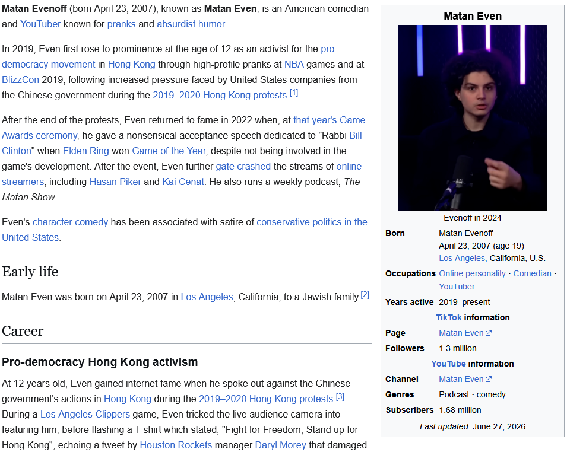Click the 'Evenoff in 2024' image caption

click(472, 218)
